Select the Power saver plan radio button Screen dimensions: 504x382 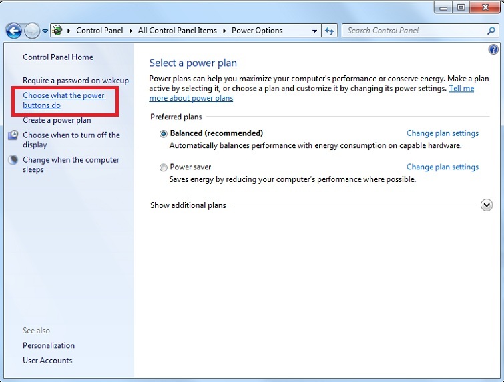coord(164,167)
